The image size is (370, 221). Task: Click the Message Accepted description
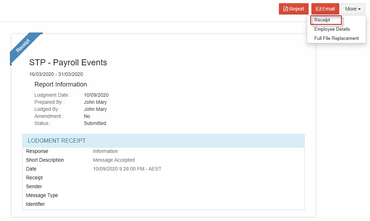click(114, 160)
